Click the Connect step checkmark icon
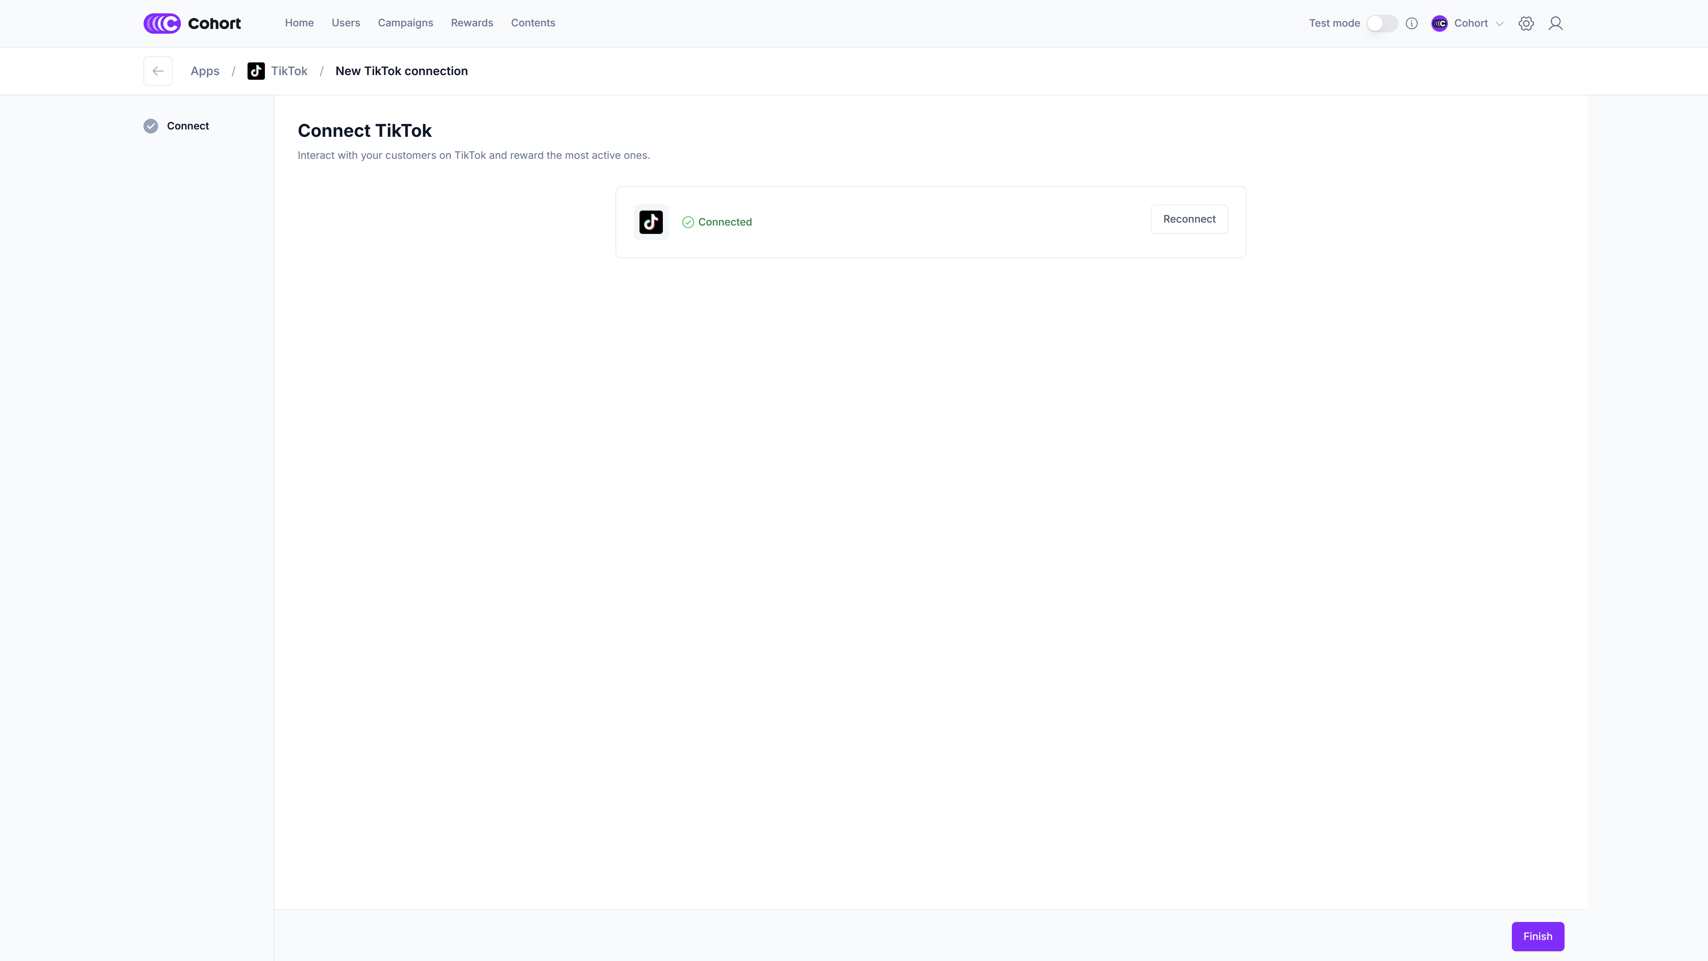The width and height of the screenshot is (1708, 961). pyautogui.click(x=151, y=126)
